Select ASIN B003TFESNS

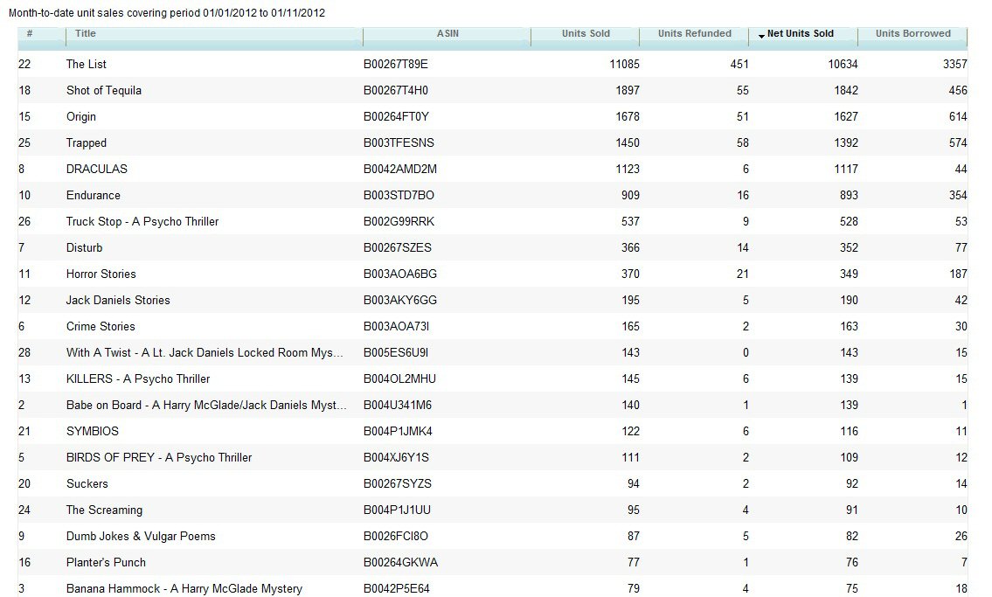(399, 143)
